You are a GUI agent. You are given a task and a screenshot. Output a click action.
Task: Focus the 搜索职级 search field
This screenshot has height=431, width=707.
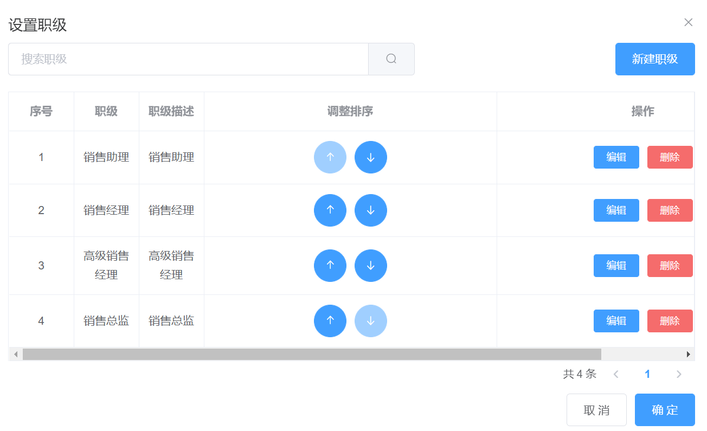point(188,59)
